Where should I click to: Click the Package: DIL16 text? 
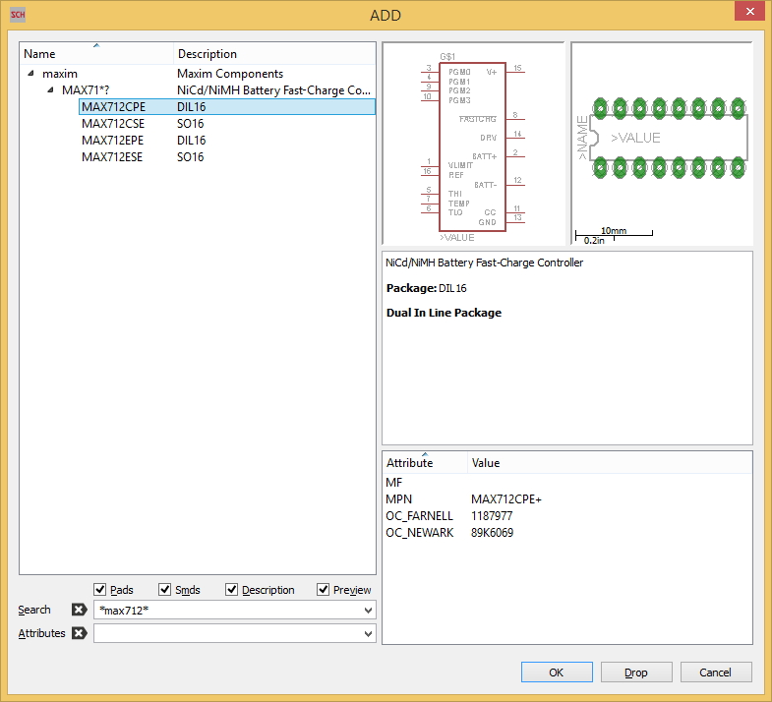click(x=427, y=288)
